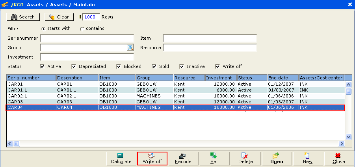Click the Clear eraser button
The height and width of the screenshot is (167, 355).
[59, 17]
